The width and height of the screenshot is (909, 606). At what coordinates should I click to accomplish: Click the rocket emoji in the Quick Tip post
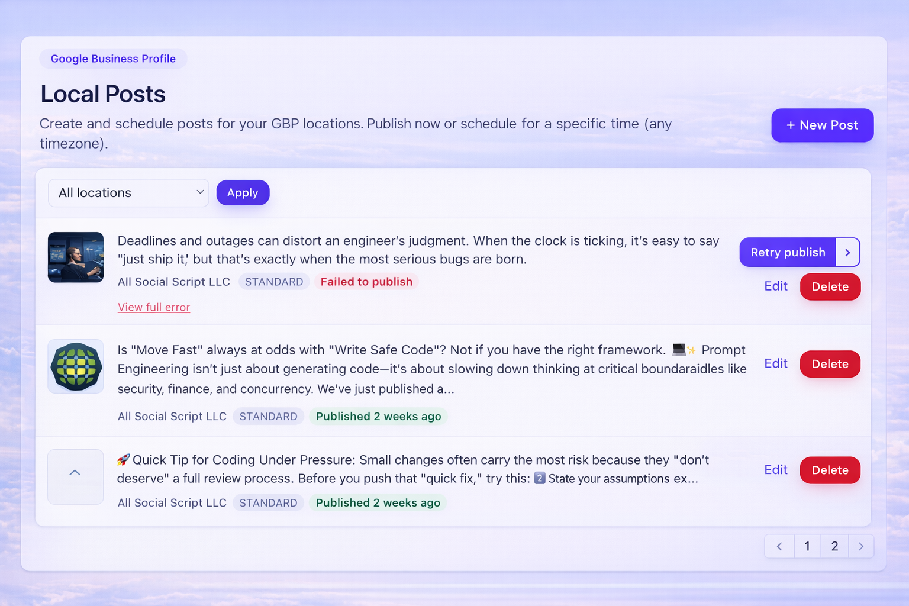point(124,459)
